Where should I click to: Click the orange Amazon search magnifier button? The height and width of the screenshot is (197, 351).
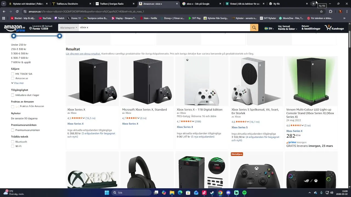pyautogui.click(x=254, y=28)
